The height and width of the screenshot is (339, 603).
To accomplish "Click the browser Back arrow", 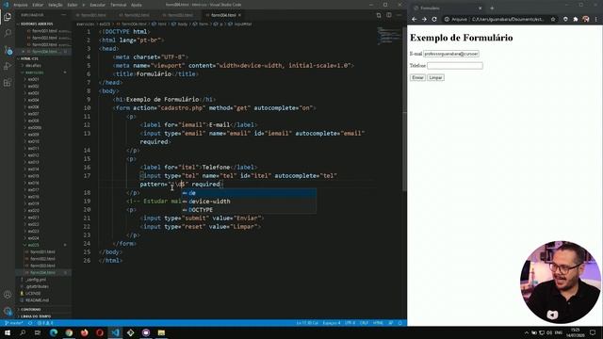I will click(415, 19).
